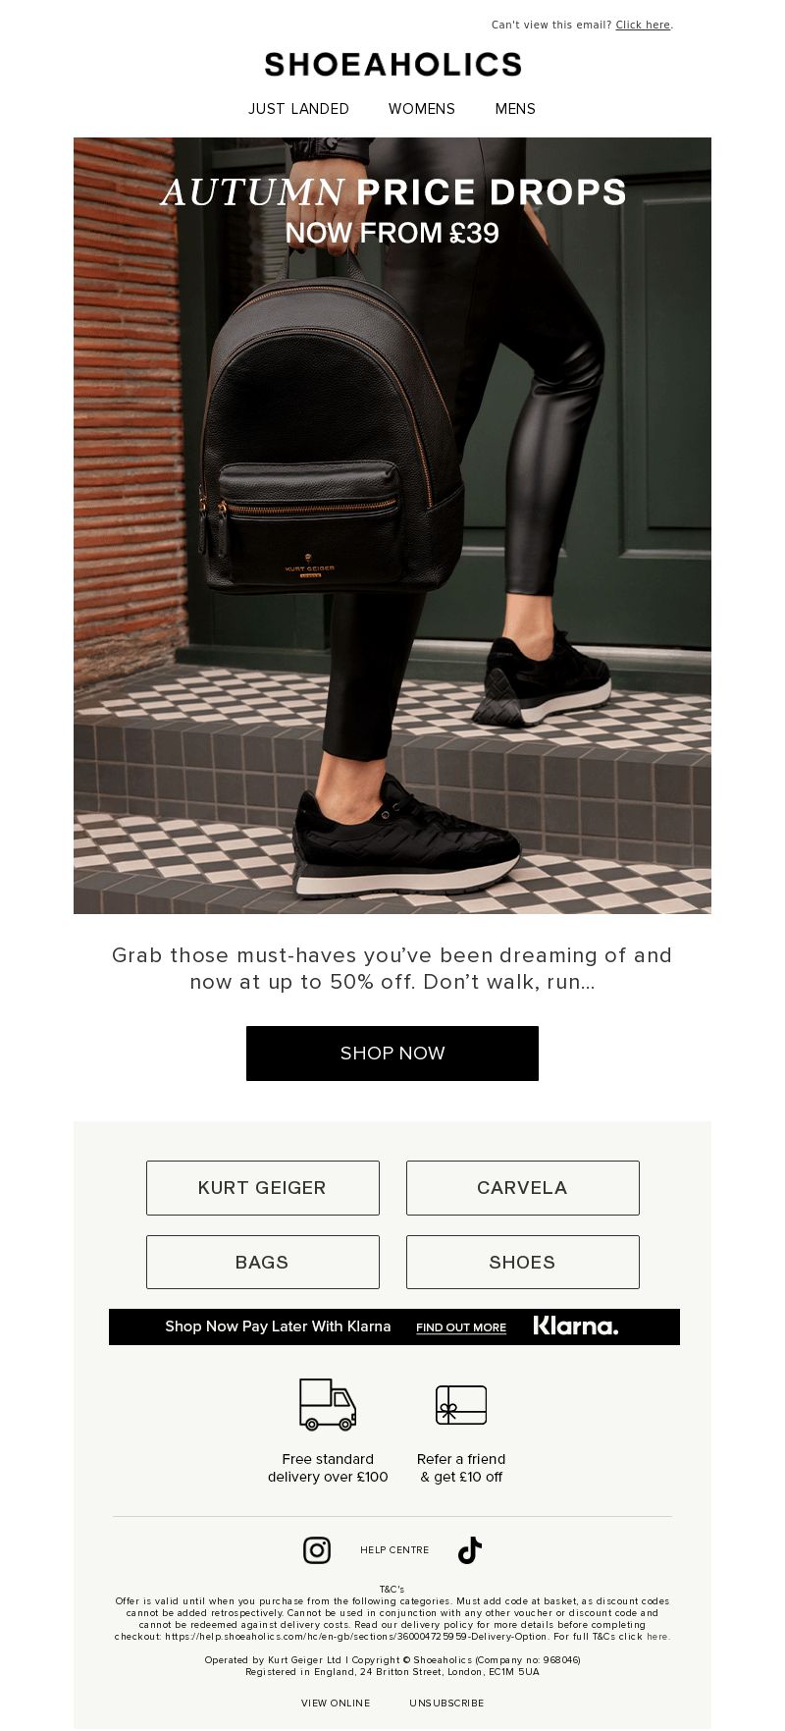Click the SHOEAHOLICS logo
This screenshot has height=1731, width=785.
[392, 65]
